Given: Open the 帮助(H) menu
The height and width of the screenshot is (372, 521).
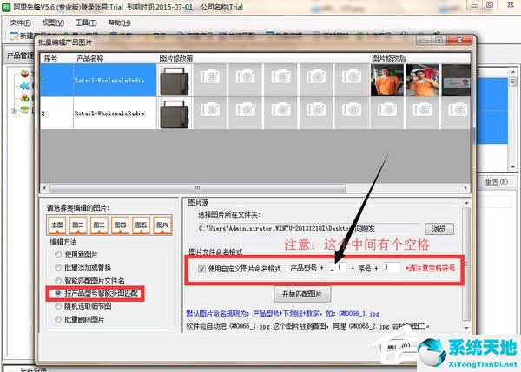Looking at the screenshot, I should coord(119,23).
